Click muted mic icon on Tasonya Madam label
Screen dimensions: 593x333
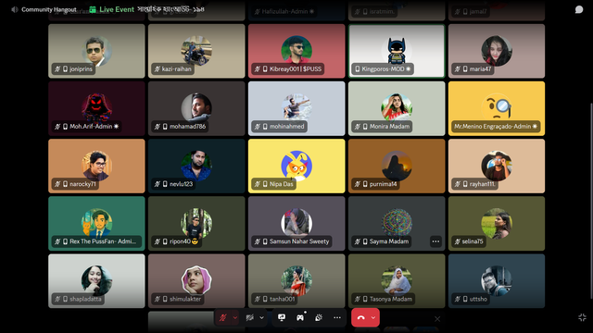pos(358,299)
